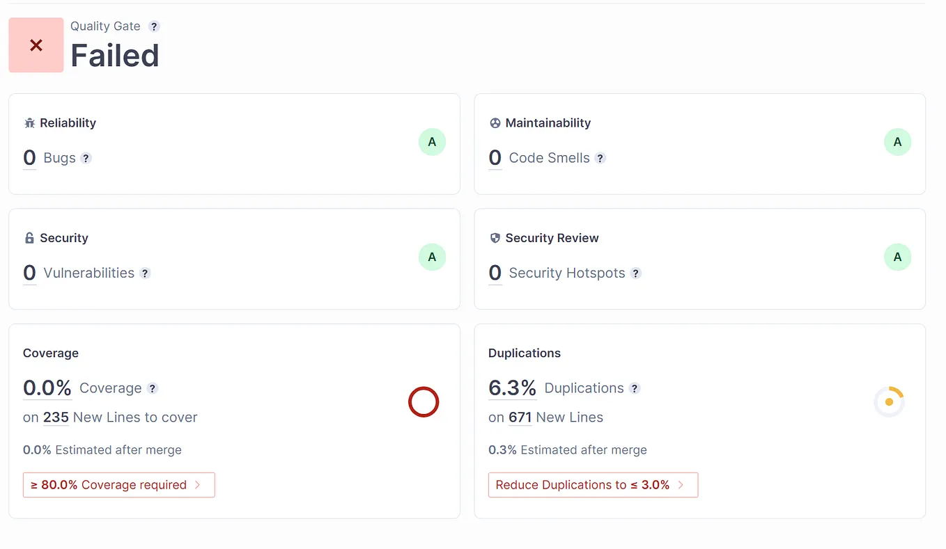The height and width of the screenshot is (549, 946).
Task: Click the Security Review shield icon
Action: [x=495, y=237]
